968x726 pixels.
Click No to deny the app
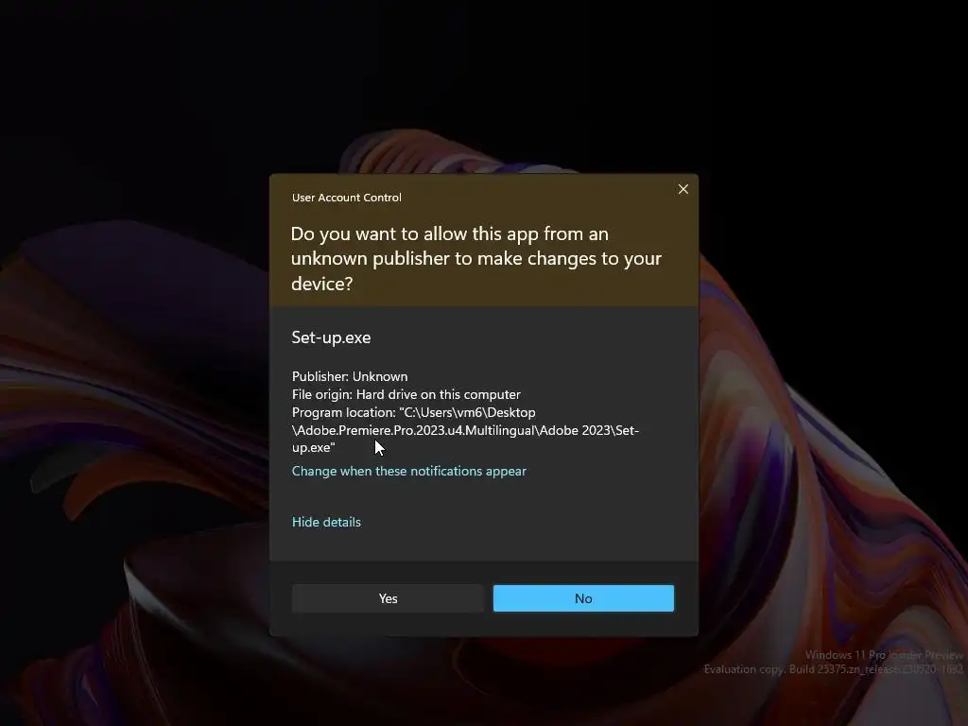[x=583, y=598]
